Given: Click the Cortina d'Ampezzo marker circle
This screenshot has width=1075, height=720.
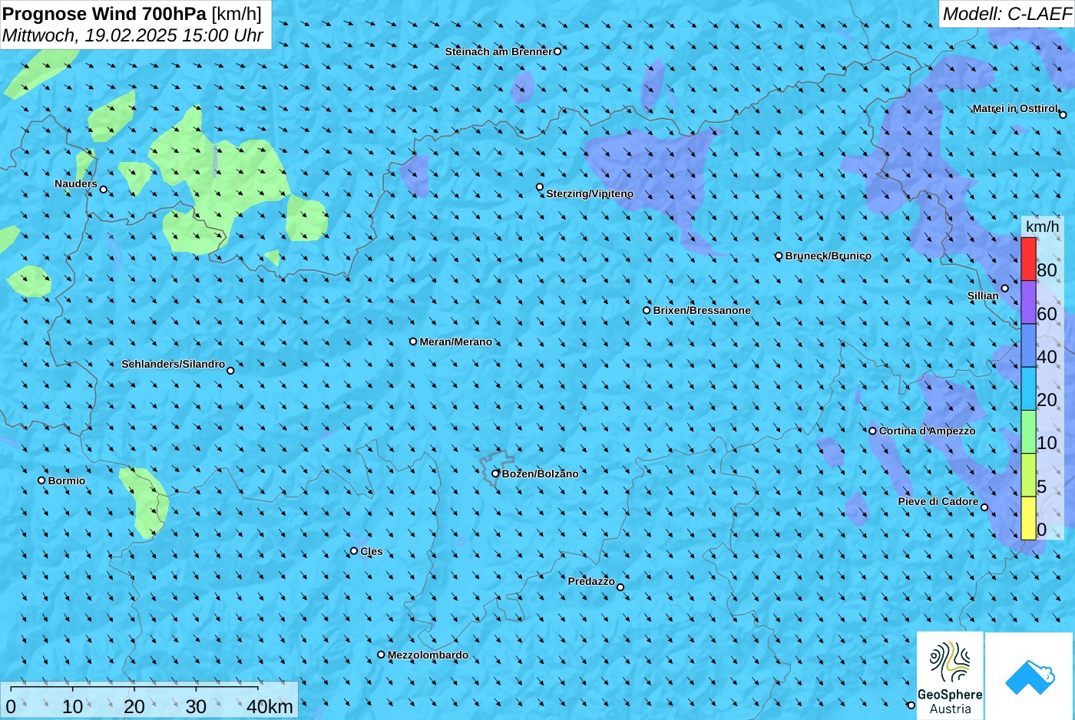Looking at the screenshot, I should pos(872,431).
